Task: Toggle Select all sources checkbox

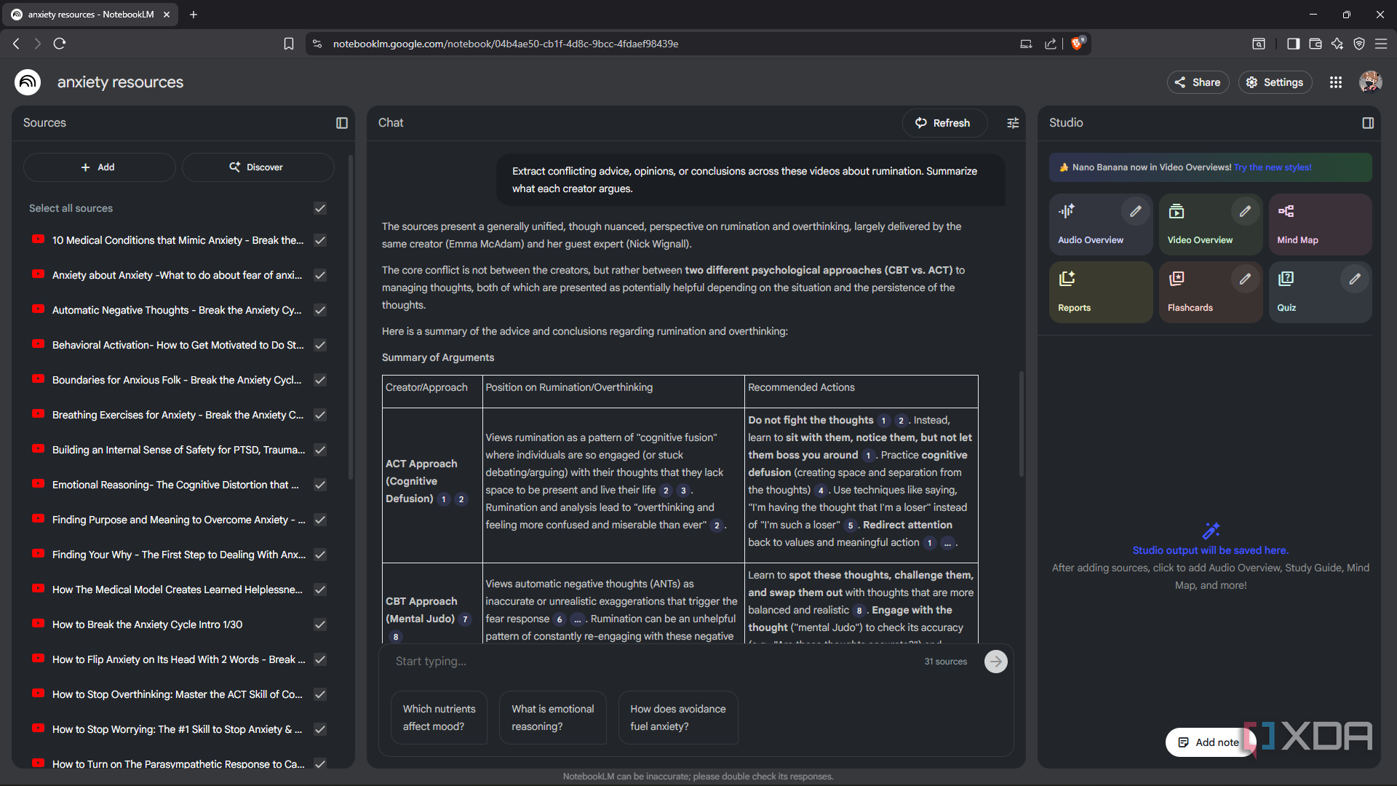Action: click(x=320, y=208)
